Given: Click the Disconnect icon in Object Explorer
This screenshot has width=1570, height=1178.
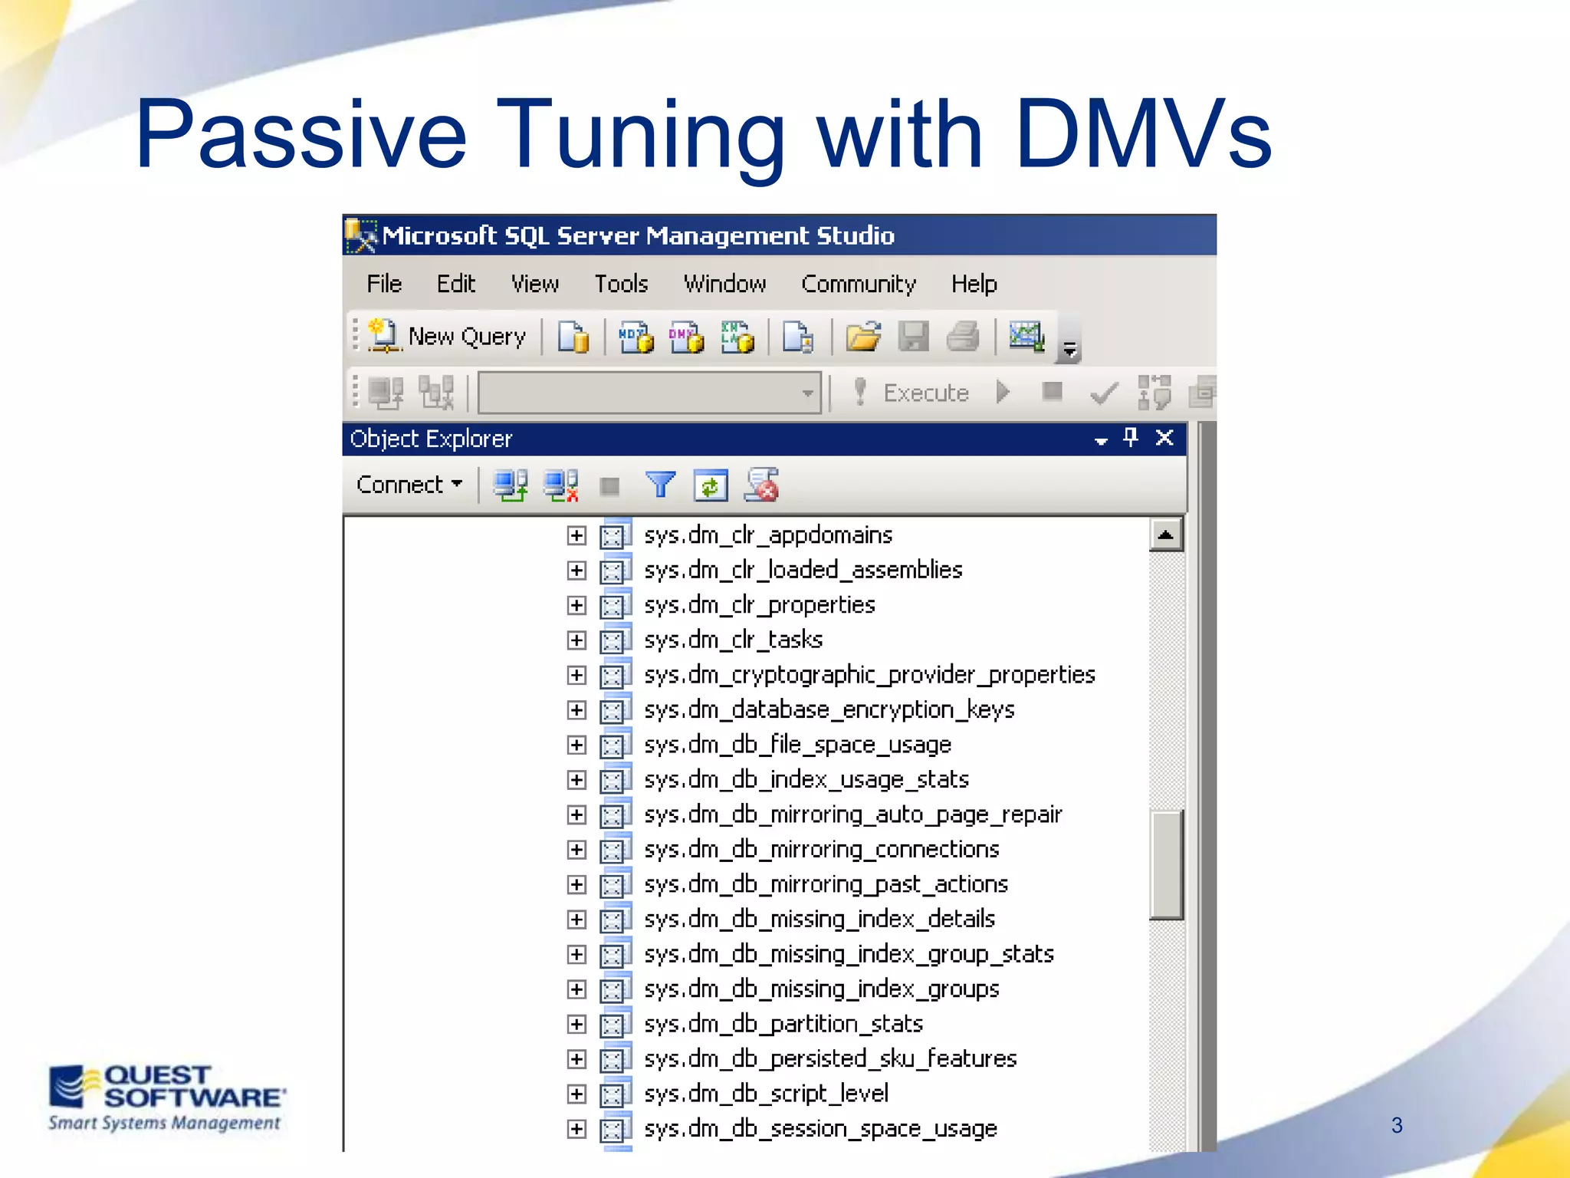Looking at the screenshot, I should point(561,485).
